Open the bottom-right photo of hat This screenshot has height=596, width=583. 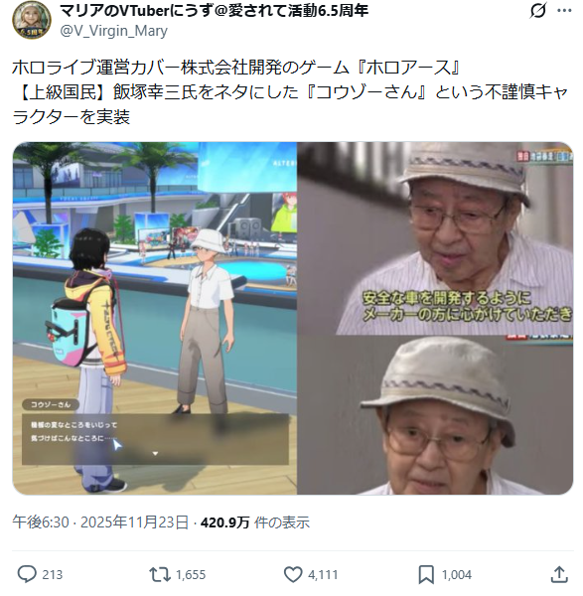click(x=435, y=415)
